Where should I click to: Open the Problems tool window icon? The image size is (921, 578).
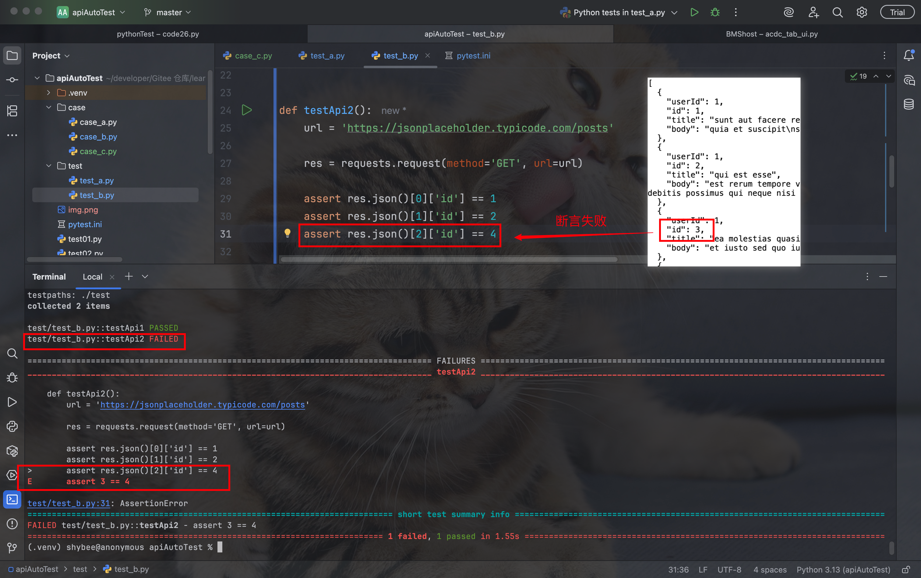(x=12, y=523)
